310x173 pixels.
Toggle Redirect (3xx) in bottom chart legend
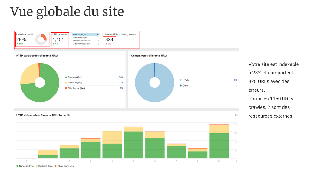(45, 166)
